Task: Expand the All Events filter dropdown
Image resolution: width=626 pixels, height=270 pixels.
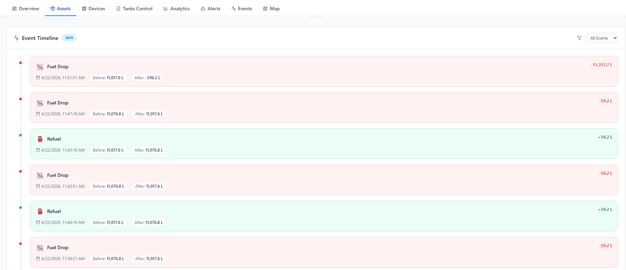Action: click(x=601, y=38)
